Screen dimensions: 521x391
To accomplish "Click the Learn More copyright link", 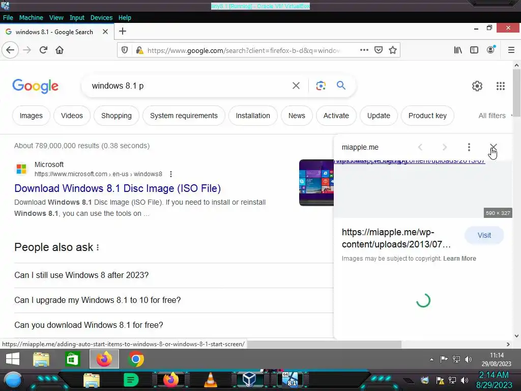I will (x=459, y=259).
